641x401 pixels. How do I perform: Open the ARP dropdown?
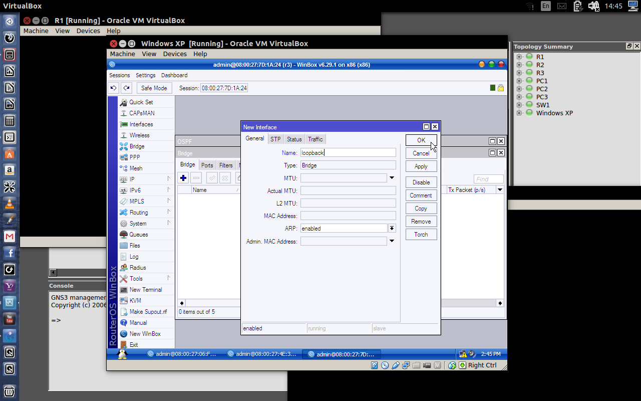392,228
